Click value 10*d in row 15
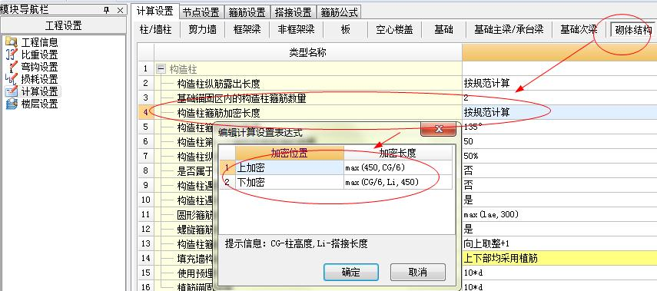657x291 pixels. click(559, 273)
